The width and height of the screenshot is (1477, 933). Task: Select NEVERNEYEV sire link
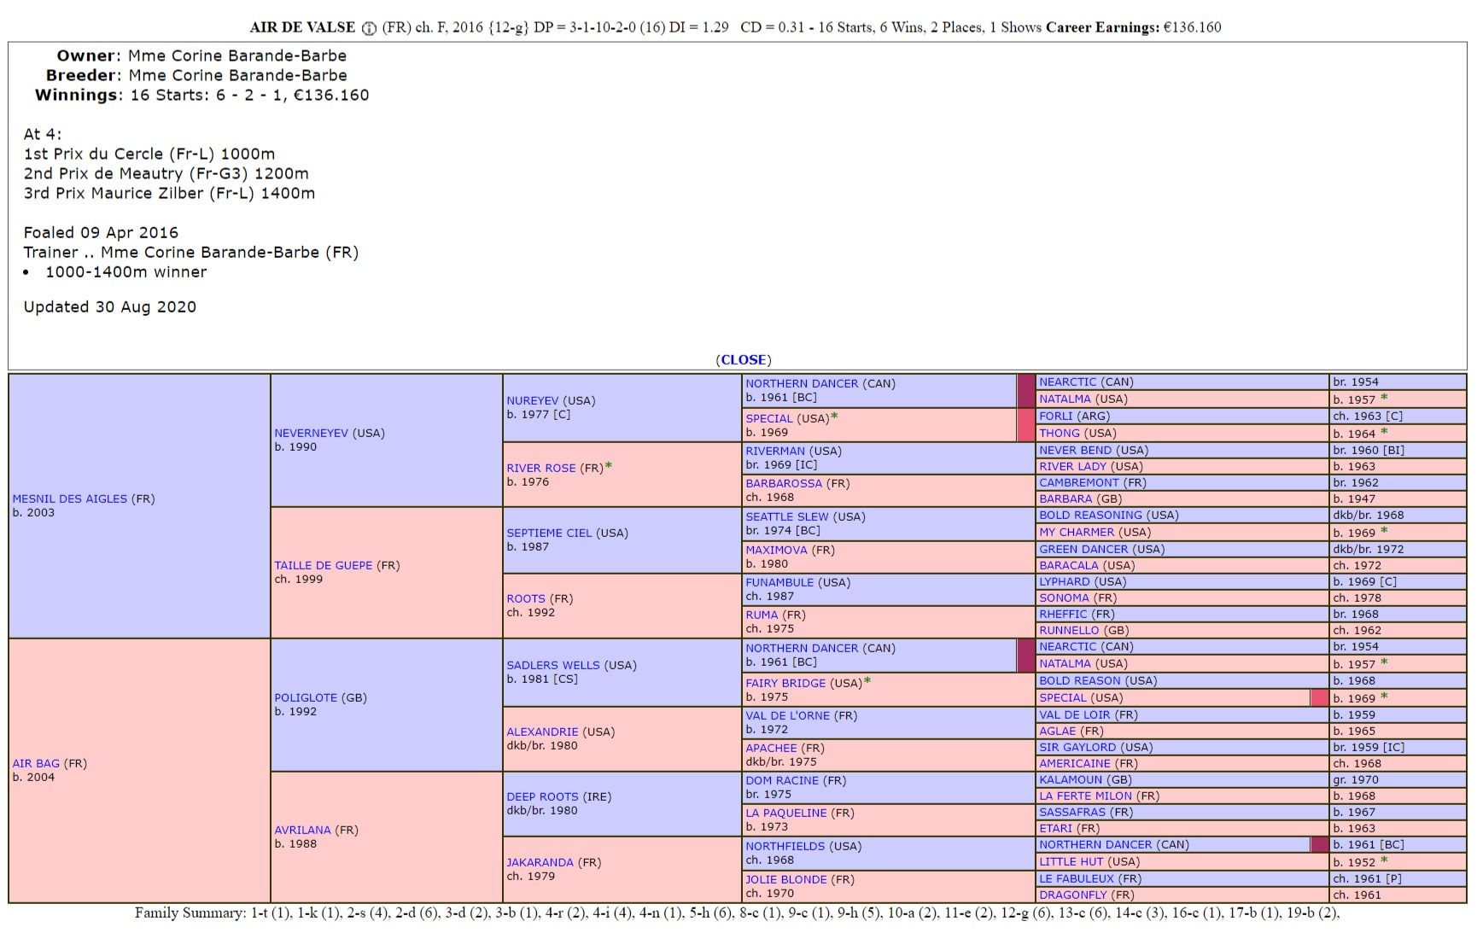(x=312, y=433)
